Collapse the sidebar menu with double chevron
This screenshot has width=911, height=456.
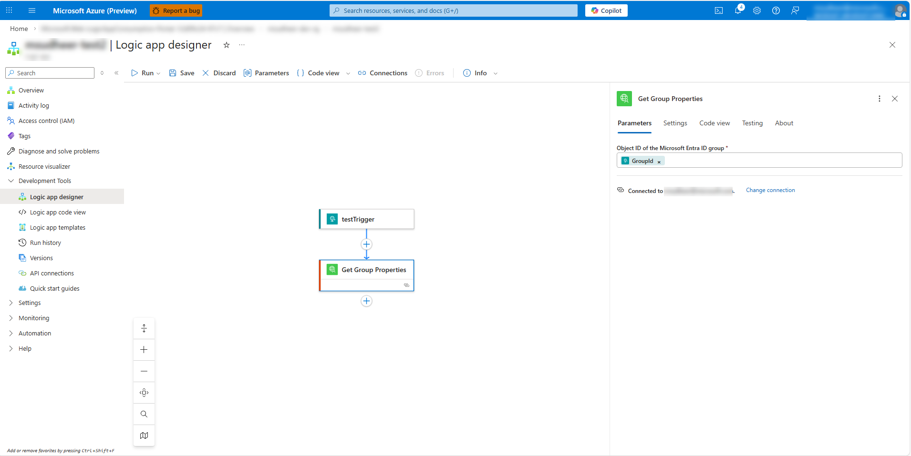116,73
